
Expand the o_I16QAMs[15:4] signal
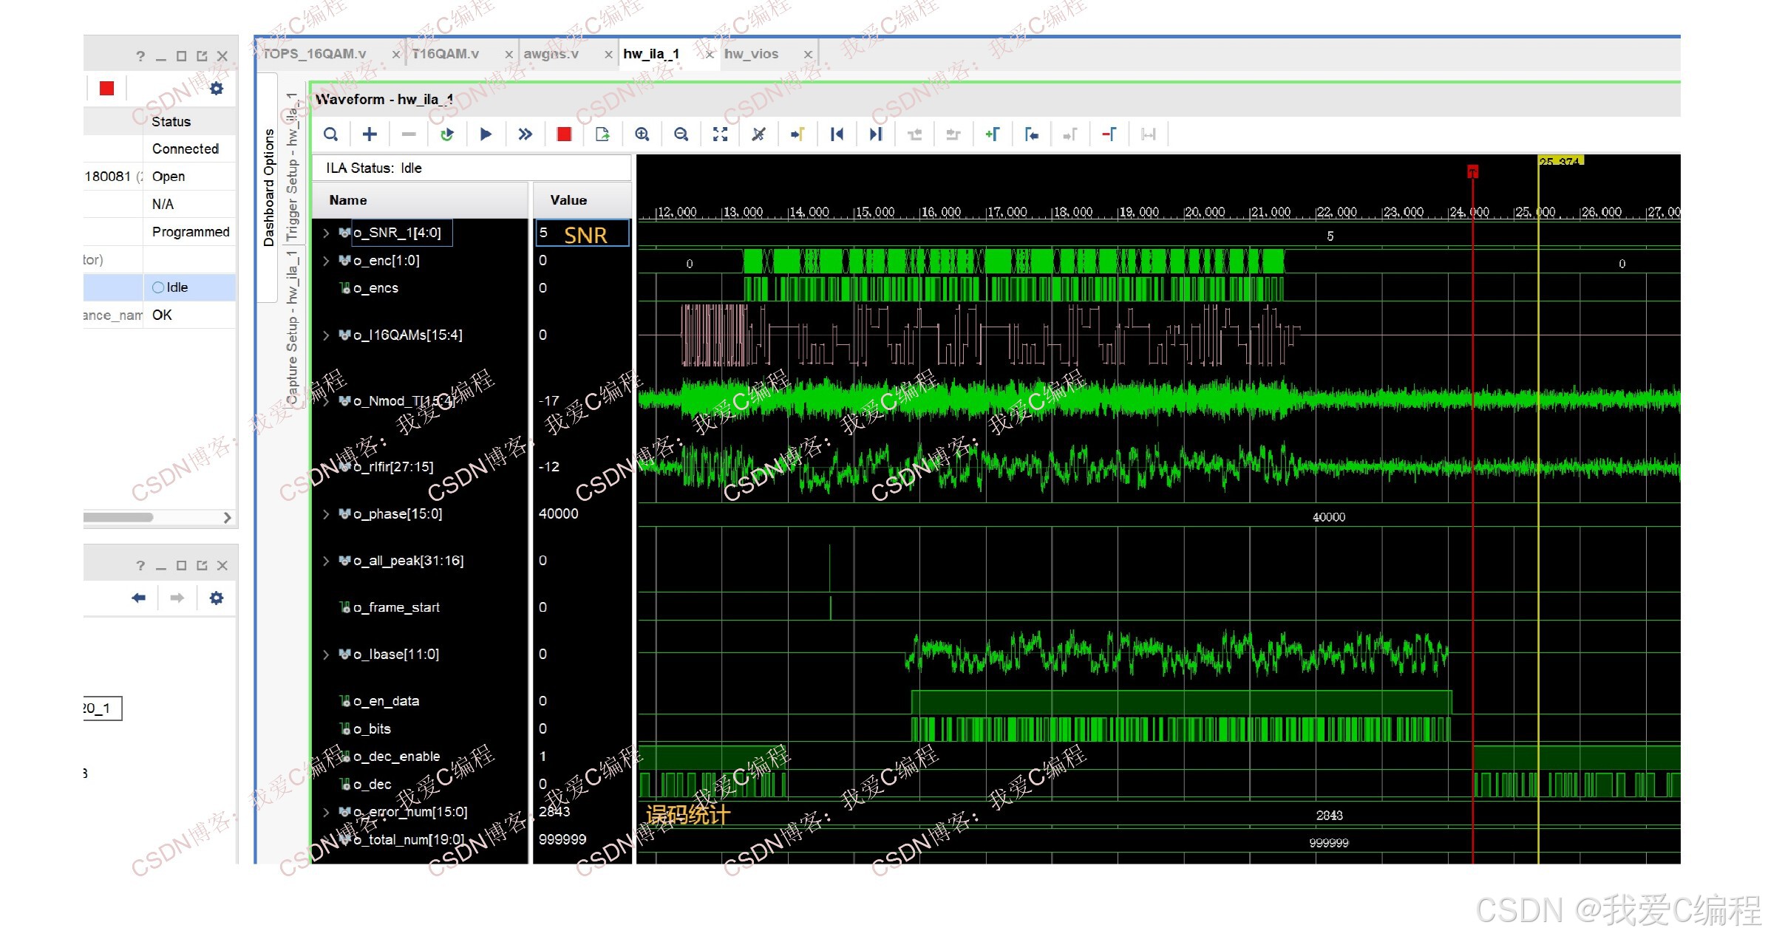(326, 335)
